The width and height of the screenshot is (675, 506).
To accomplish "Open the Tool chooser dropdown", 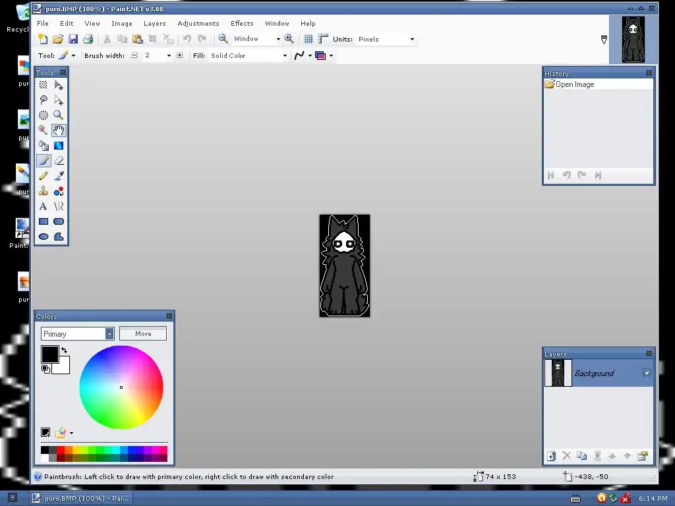I will click(x=73, y=55).
